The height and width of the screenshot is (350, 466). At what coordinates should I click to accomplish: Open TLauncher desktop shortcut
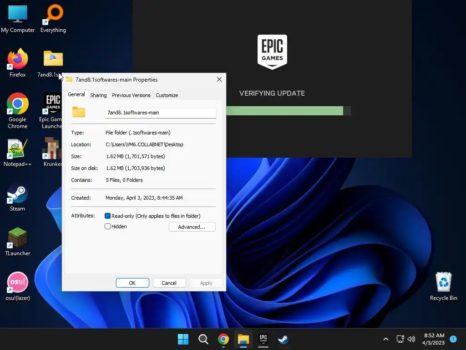[18, 242]
